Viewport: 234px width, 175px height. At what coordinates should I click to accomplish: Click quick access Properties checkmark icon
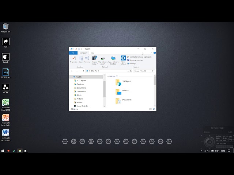[76, 49]
